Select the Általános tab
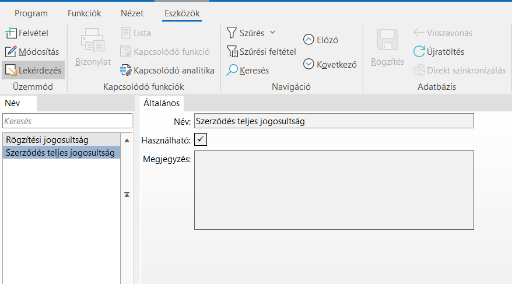 pos(163,103)
